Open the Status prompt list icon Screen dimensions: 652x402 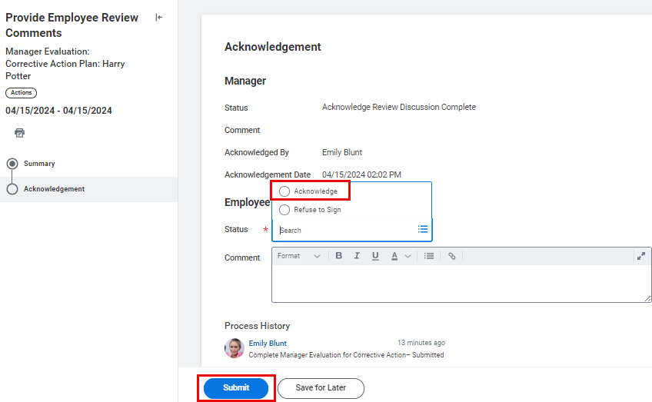coord(422,229)
